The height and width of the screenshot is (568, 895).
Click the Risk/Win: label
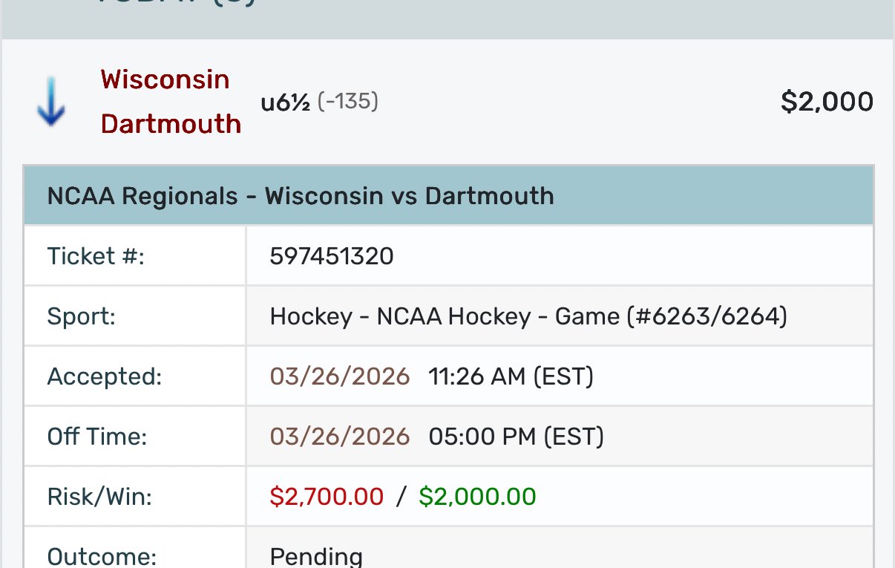click(99, 496)
